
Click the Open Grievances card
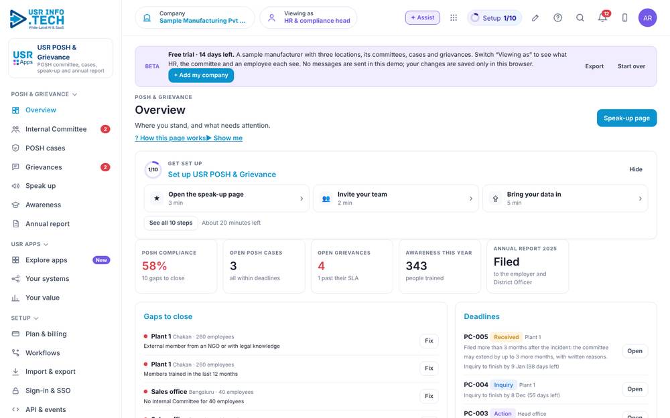tap(352, 266)
